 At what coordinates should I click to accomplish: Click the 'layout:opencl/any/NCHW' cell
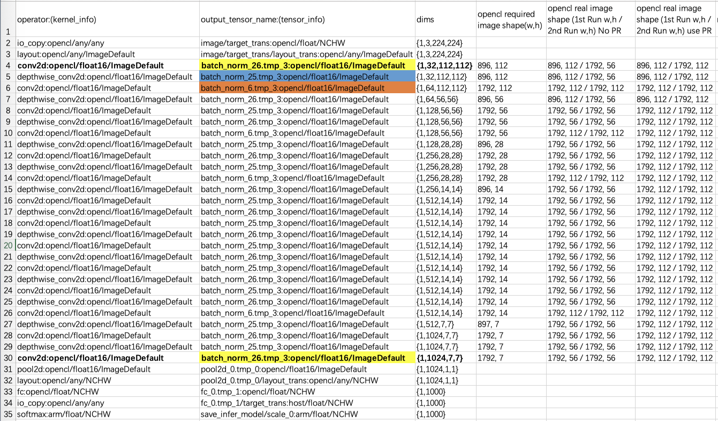pyautogui.click(x=107, y=380)
